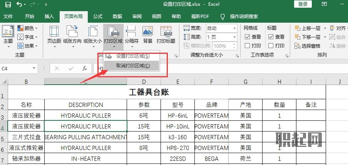Expand the 宽度 width dropdown

tap(234, 28)
